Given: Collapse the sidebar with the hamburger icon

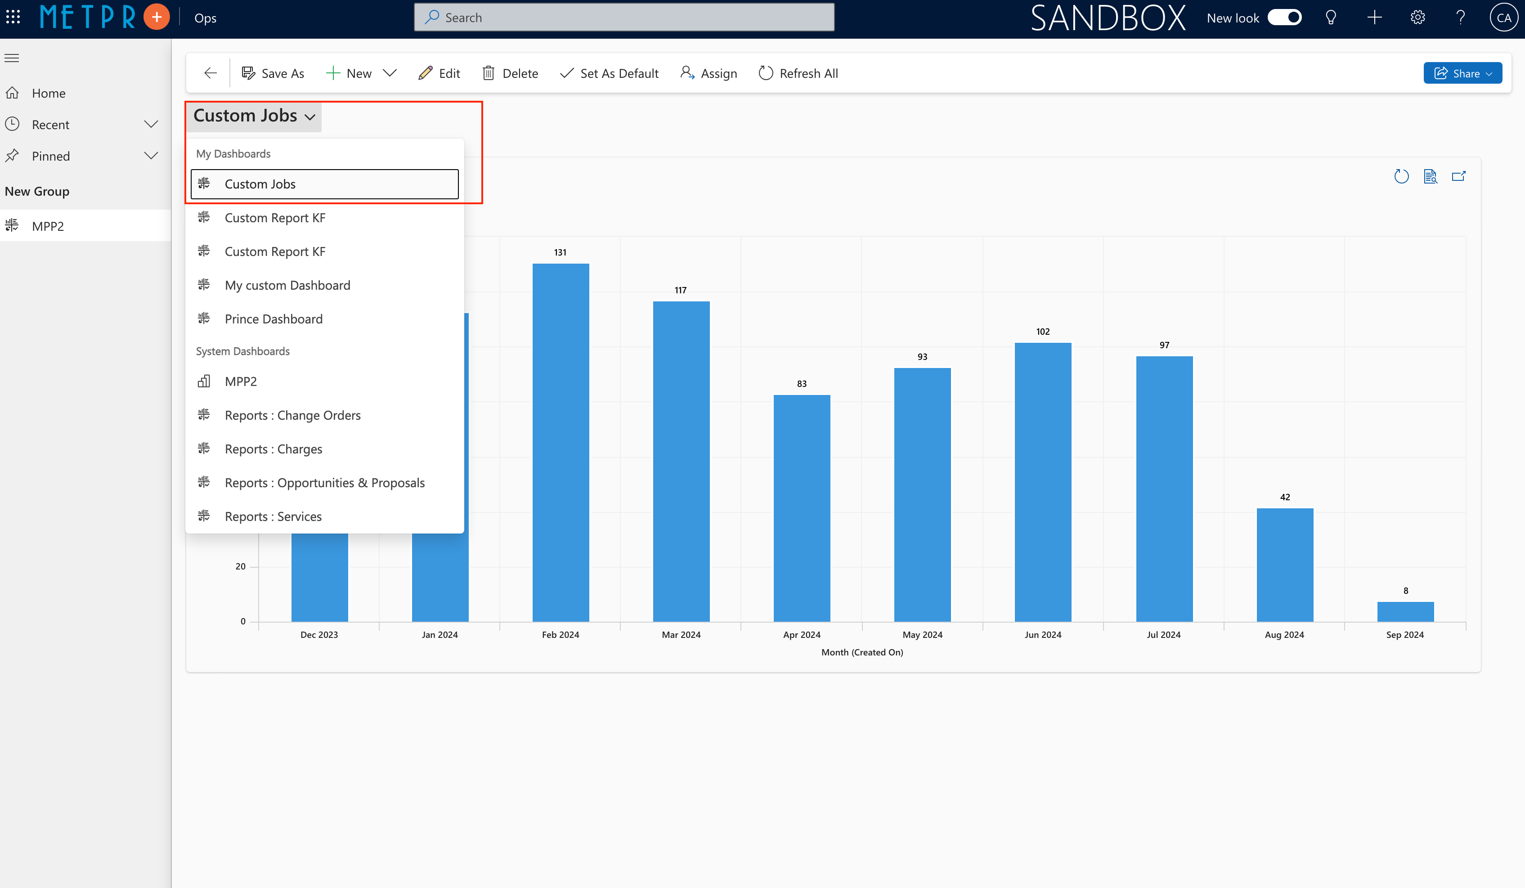Looking at the screenshot, I should [x=12, y=58].
